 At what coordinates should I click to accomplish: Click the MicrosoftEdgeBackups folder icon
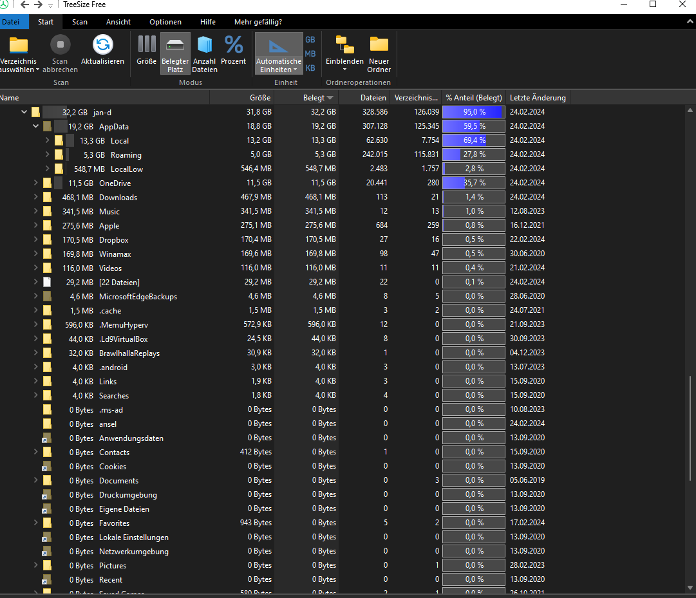[47, 296]
